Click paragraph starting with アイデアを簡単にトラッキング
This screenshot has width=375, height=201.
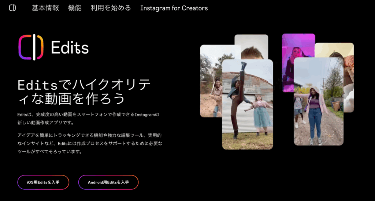(90, 143)
